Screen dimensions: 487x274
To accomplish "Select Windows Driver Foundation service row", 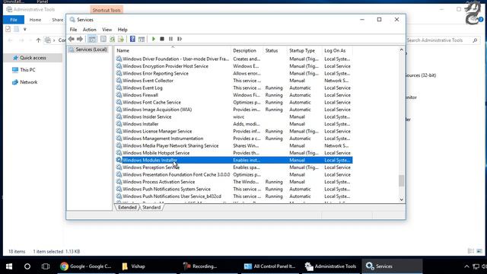I will (x=234, y=59).
